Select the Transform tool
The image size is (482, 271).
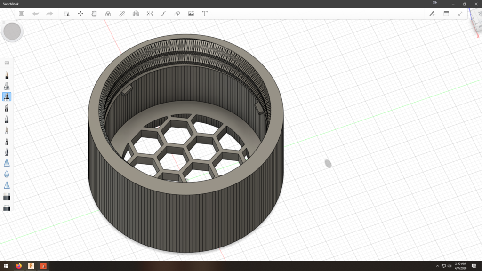(x=80, y=14)
